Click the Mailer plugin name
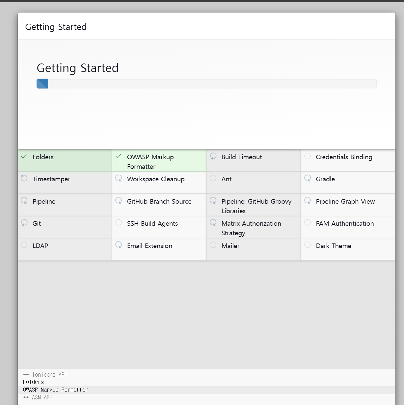This screenshot has height=405, width=404. point(230,246)
